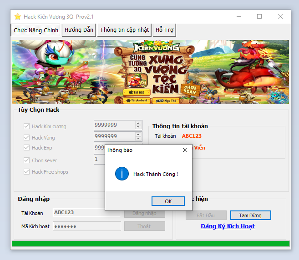299x260 pixels.
Task: Toggle the Hack Free shops checkbox
Action: tap(26, 172)
